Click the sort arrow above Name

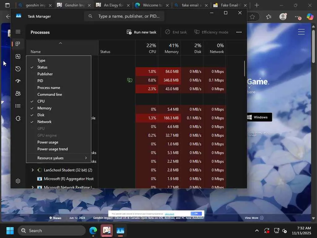coord(60,43)
